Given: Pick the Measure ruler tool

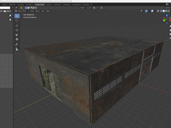Looking at the screenshot, I should click(x=17, y=49).
